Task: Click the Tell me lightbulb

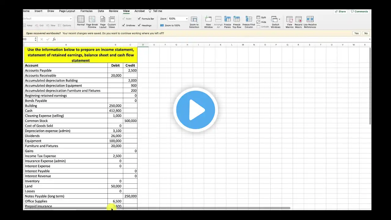Action: [150, 11]
